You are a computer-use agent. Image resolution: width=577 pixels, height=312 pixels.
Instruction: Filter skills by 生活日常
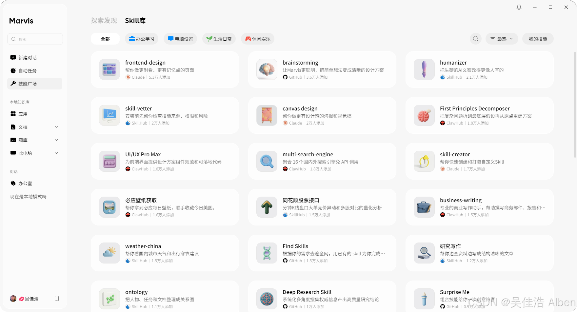coord(219,39)
